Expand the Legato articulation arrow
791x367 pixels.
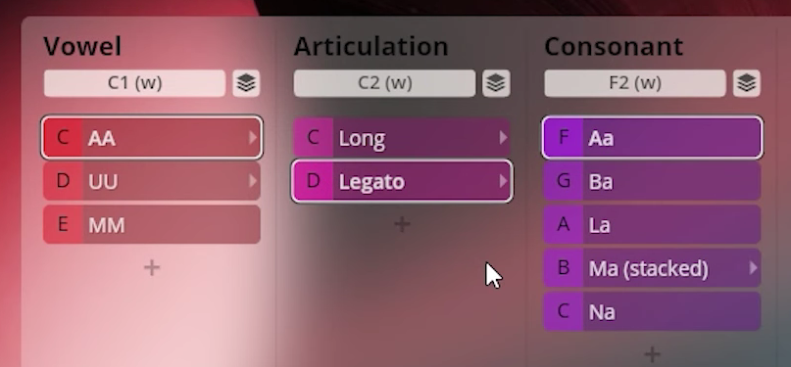tap(503, 181)
